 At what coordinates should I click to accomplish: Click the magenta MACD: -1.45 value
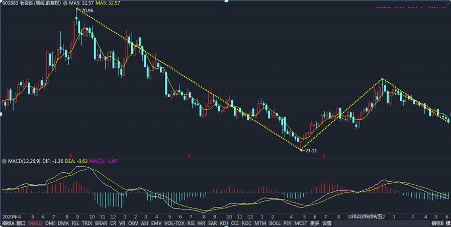[x=103, y=162]
